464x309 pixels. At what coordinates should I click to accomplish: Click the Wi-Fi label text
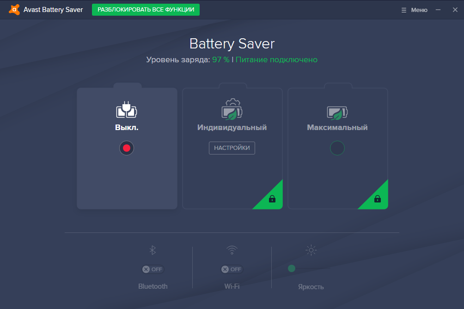pos(232,286)
